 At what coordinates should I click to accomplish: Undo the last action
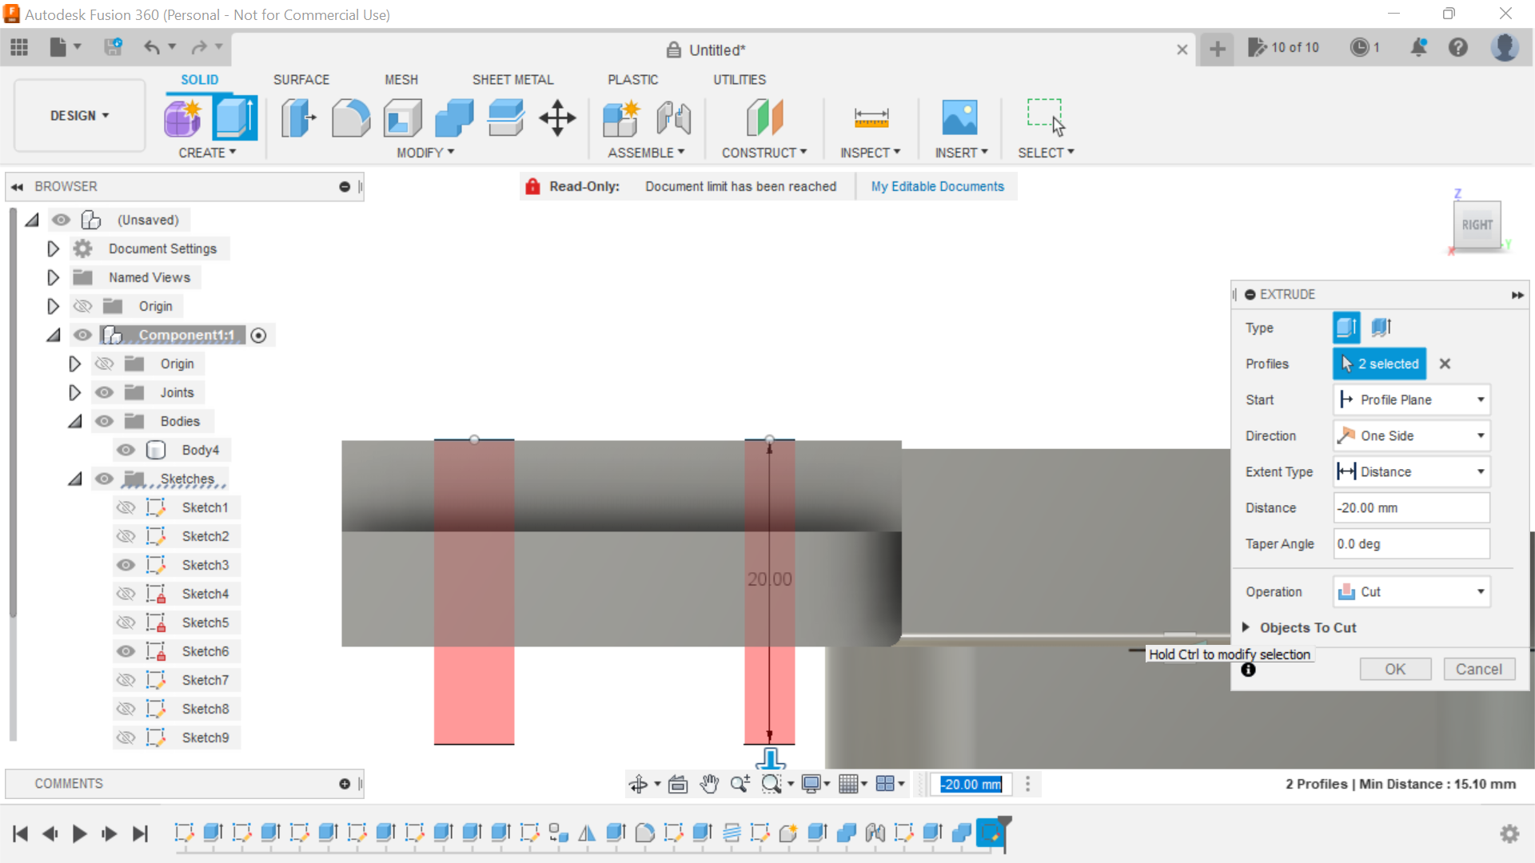click(151, 47)
